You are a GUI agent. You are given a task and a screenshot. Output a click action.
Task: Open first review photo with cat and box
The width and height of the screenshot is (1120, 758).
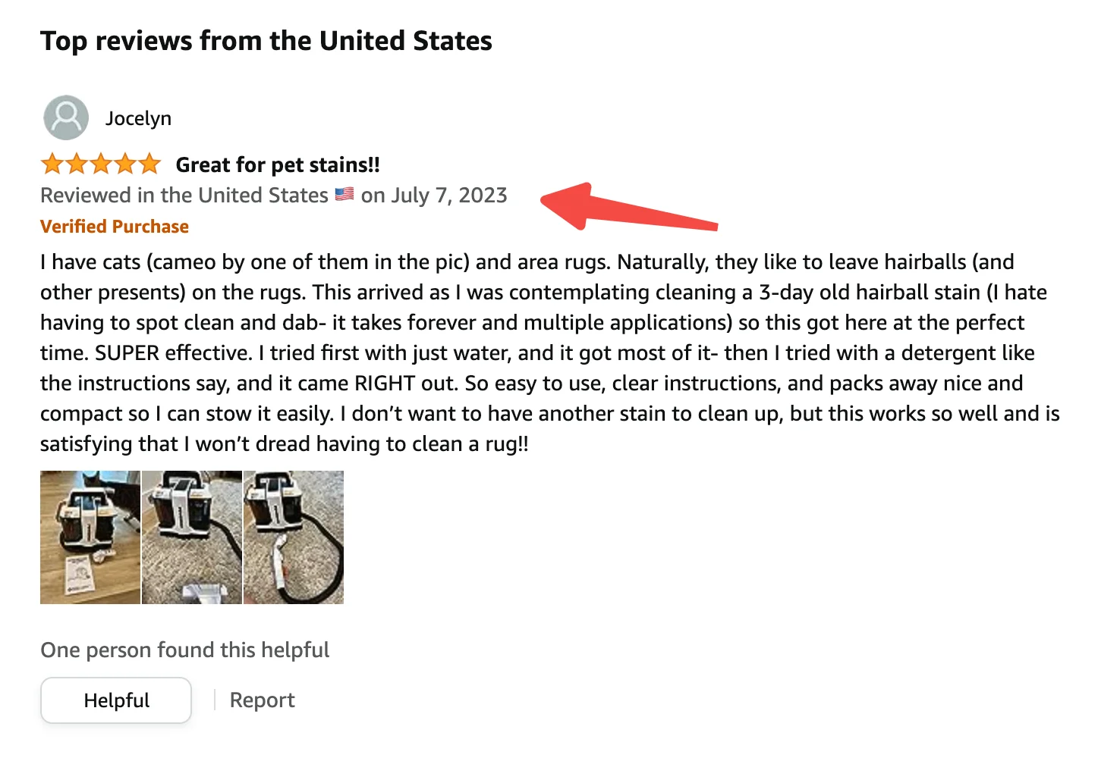[90, 537]
